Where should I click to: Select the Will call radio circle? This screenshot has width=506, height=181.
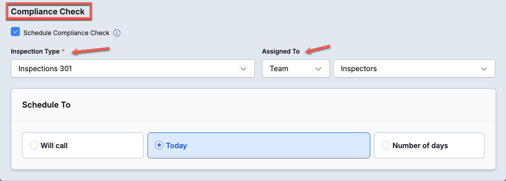(34, 145)
